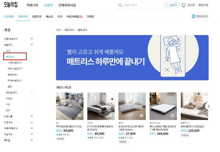Bookmark the 규수방 bed product

point(110,116)
